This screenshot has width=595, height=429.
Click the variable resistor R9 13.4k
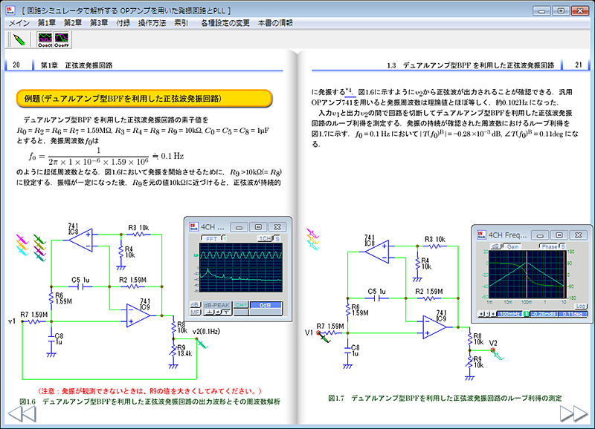tap(173, 351)
